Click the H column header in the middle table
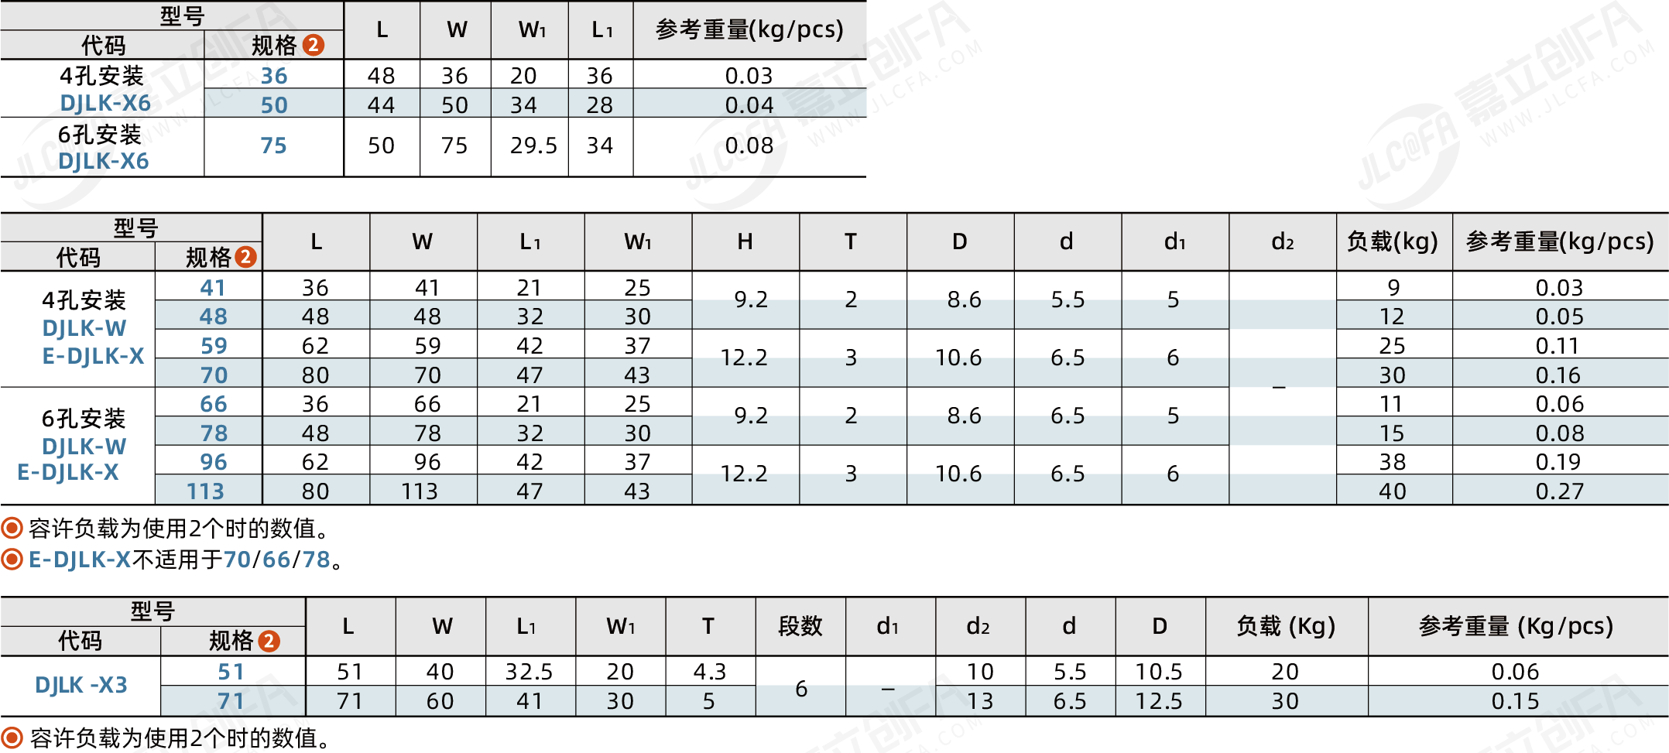The height and width of the screenshot is (753, 1669). (x=745, y=242)
